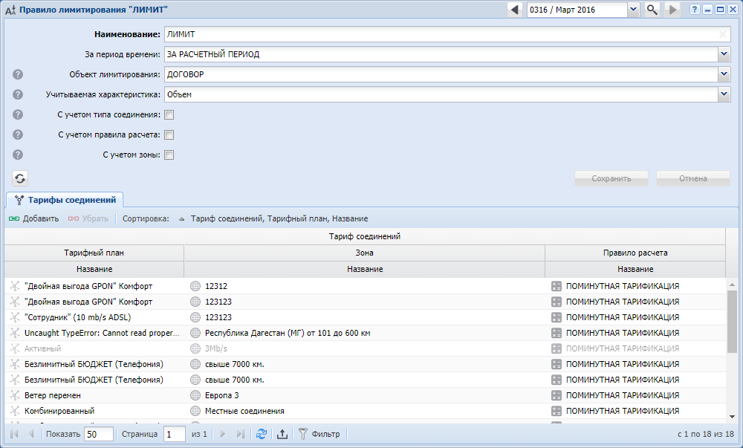Click the form refresh icon button
Screen dimensions: 743x448
coord(20,178)
